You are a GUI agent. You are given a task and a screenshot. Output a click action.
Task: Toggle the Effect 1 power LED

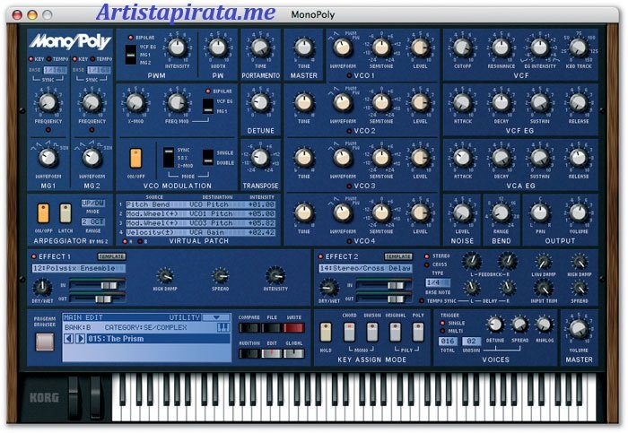34,256
